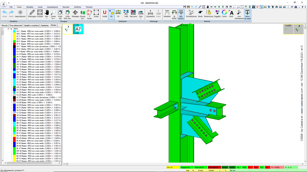Click the Ruota Su icon
The width and height of the screenshot is (307, 172).
(83, 13)
